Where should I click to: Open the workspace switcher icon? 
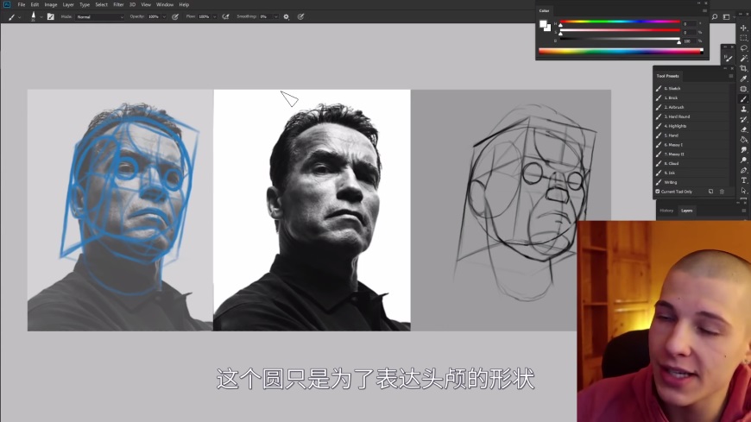(x=726, y=16)
